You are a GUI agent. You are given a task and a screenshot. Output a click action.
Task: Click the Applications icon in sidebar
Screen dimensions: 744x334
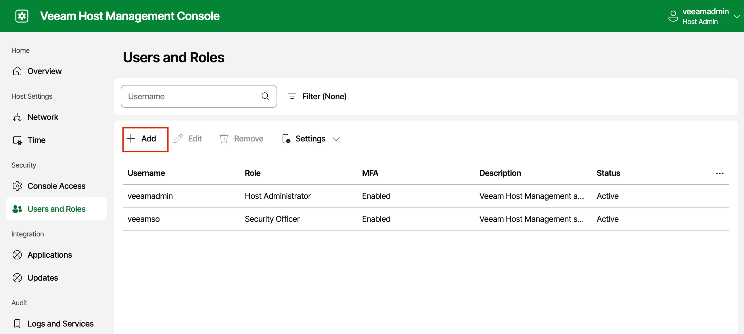click(17, 255)
